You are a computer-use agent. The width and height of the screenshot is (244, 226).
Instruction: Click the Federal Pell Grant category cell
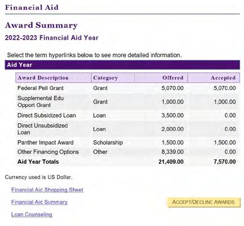click(100, 88)
